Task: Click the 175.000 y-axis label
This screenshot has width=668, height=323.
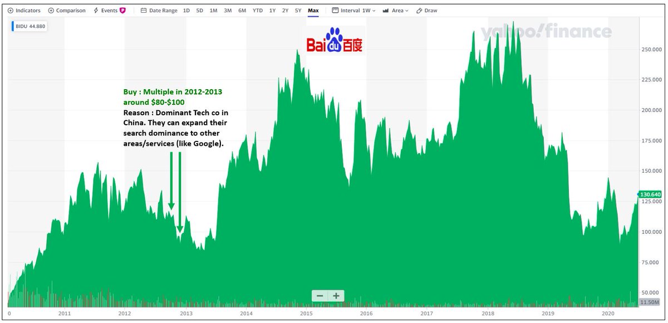Action: click(x=652, y=141)
